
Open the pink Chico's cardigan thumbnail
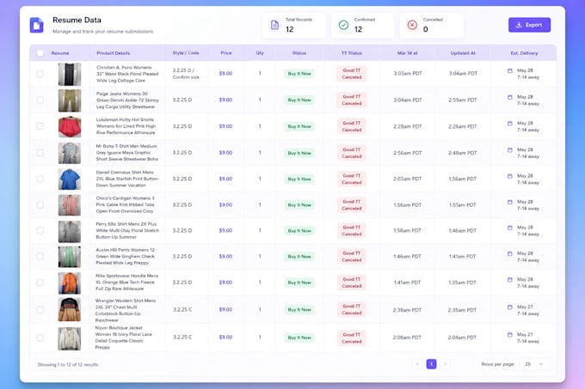(x=70, y=205)
